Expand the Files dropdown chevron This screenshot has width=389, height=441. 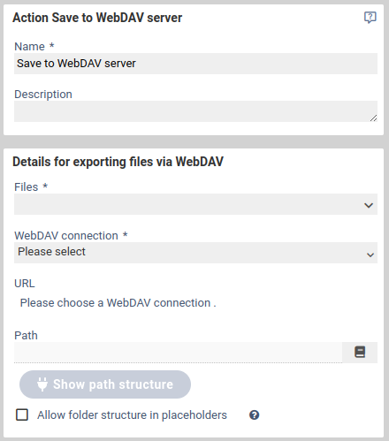tap(369, 205)
